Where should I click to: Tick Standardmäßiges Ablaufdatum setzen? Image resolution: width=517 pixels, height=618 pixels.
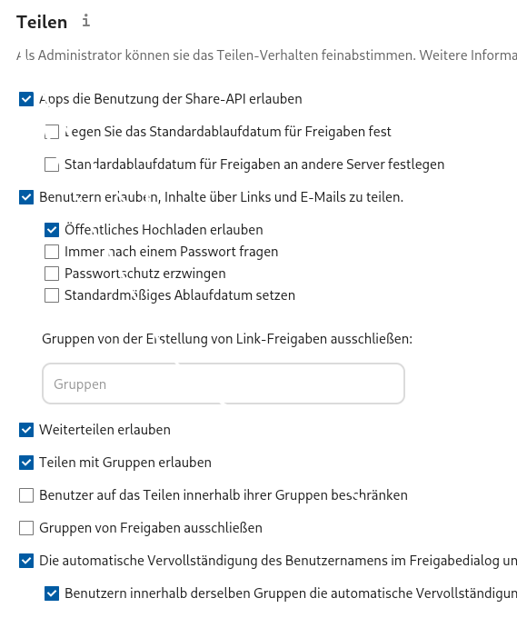click(x=52, y=295)
